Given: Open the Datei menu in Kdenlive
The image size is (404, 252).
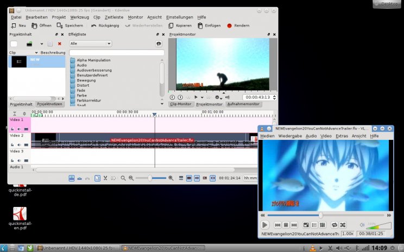Looking at the screenshot, I should [16, 17].
